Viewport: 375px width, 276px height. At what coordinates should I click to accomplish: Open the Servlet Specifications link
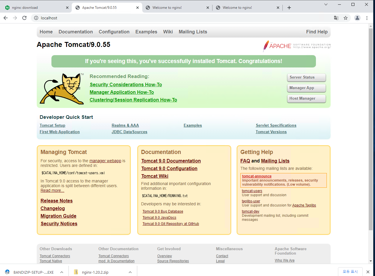[x=276, y=125]
